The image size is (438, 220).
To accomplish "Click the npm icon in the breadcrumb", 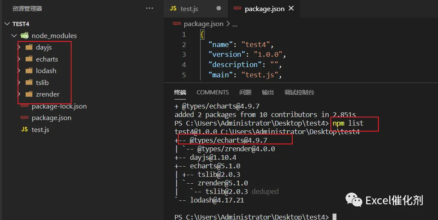I will [177, 23].
